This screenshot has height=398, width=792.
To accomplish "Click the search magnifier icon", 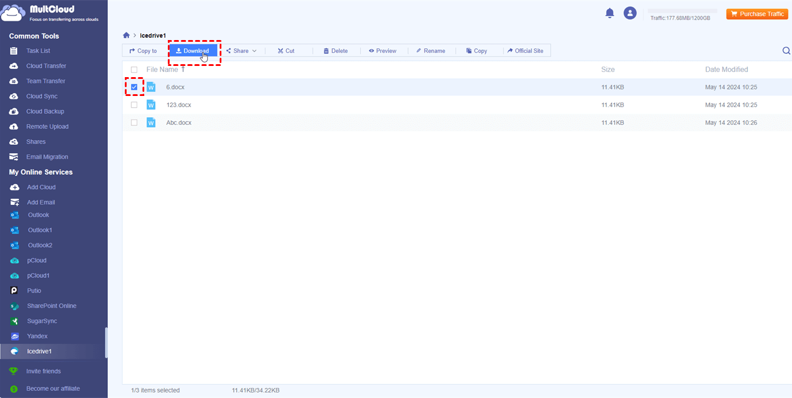I will [x=786, y=51].
